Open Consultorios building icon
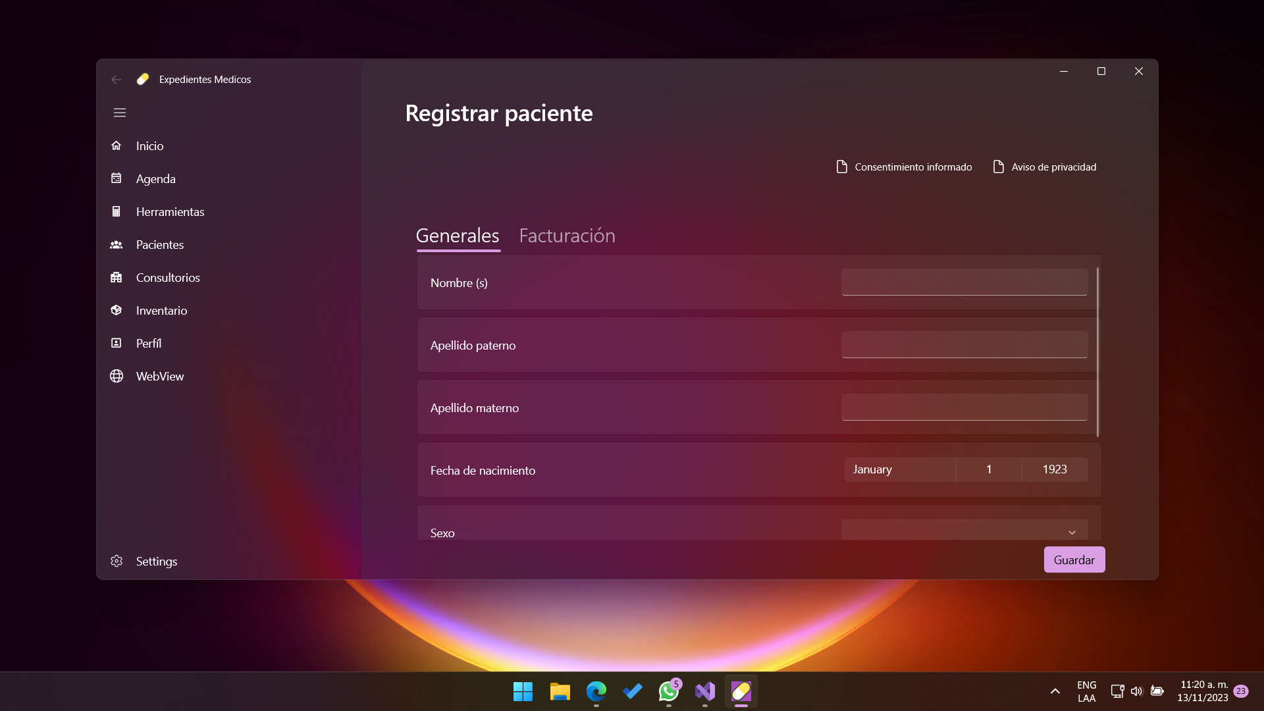Viewport: 1264px width, 711px height. [x=117, y=277]
